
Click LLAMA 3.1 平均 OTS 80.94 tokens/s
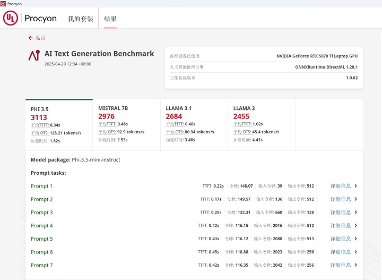(190, 132)
